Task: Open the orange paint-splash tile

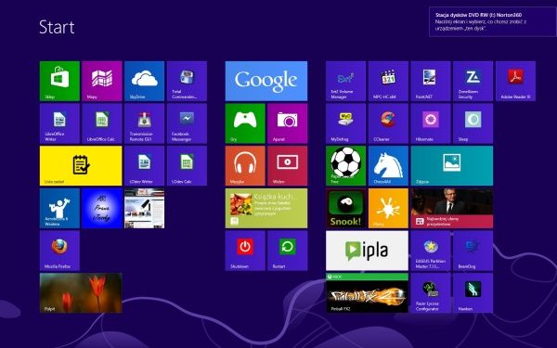Action: coord(388,209)
